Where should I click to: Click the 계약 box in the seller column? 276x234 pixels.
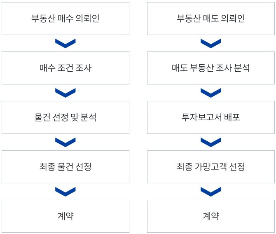point(211,216)
